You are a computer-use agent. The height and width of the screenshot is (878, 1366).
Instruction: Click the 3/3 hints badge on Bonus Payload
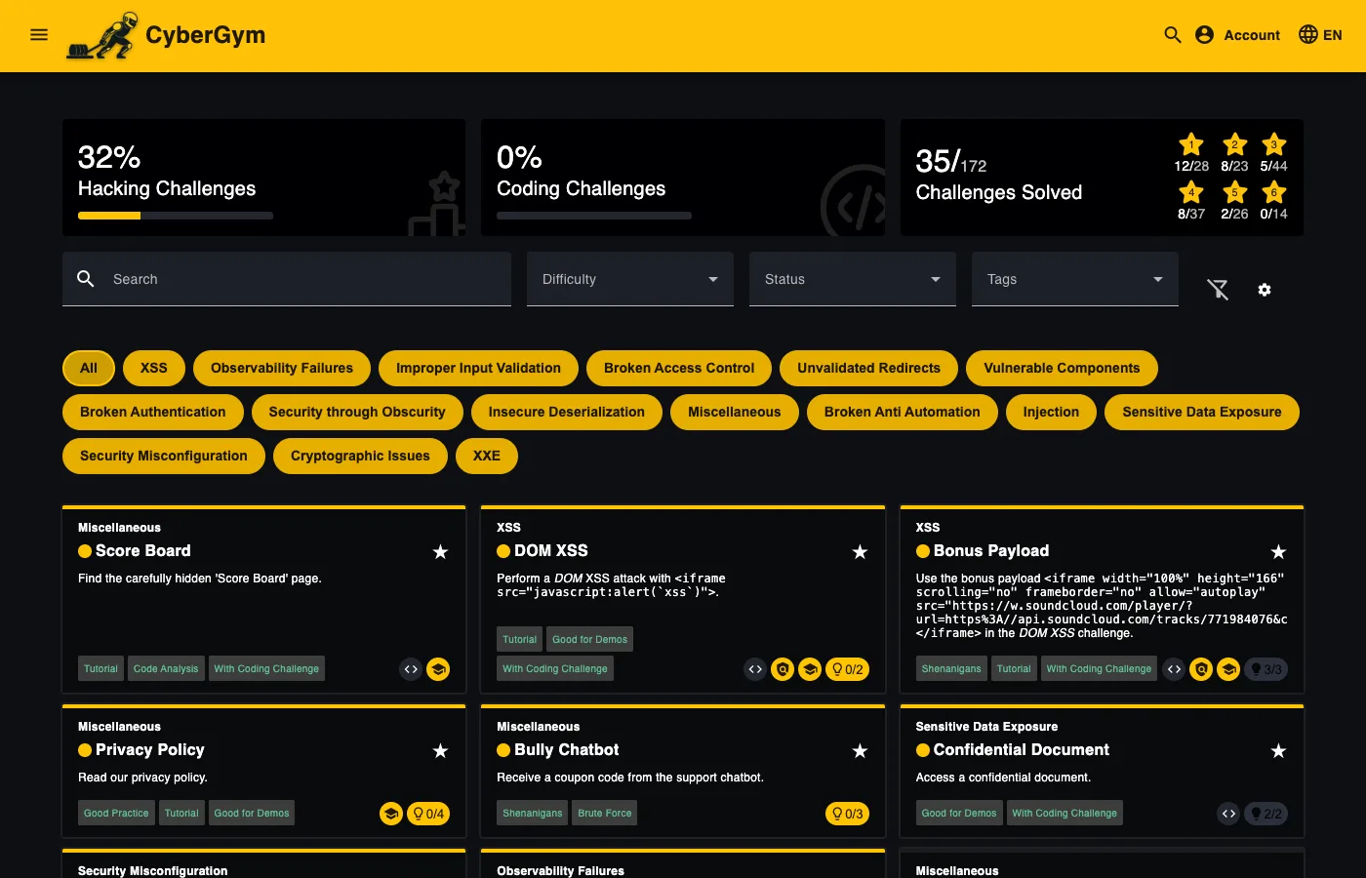[x=1266, y=669]
